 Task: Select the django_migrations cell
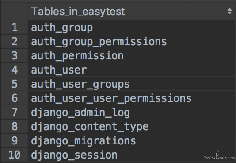(x=131, y=141)
